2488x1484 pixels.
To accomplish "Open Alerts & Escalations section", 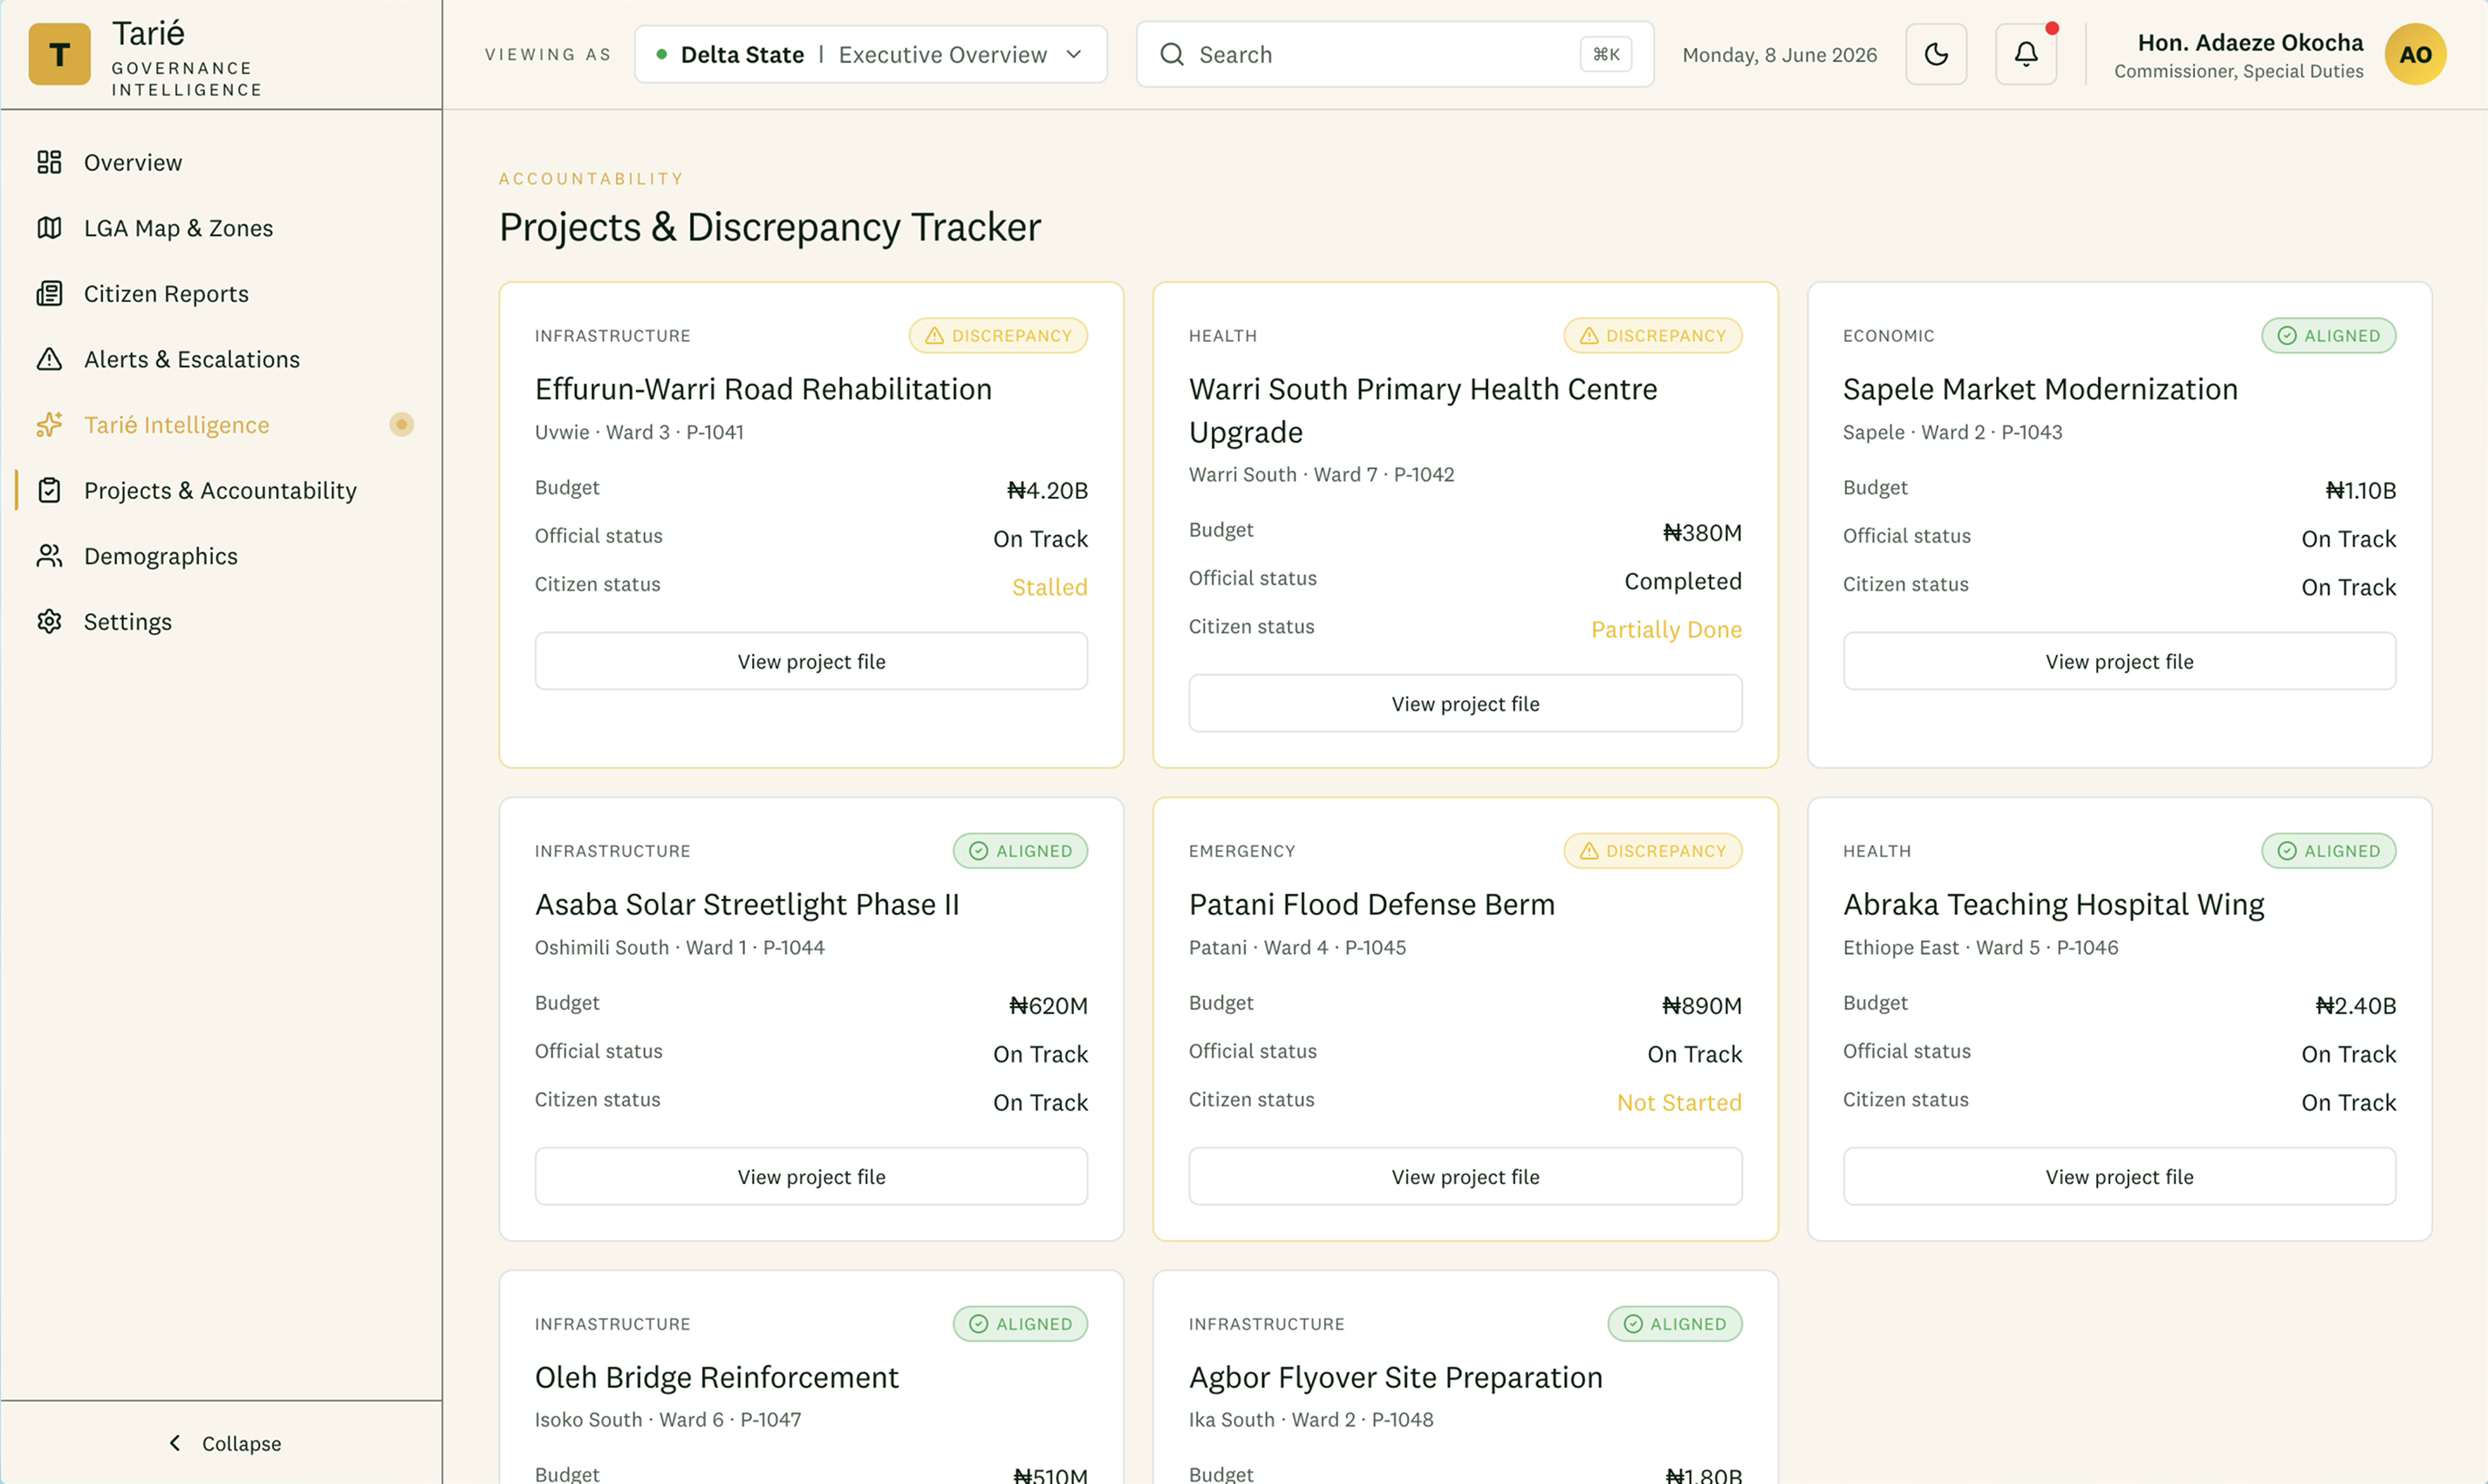I will (x=221, y=359).
